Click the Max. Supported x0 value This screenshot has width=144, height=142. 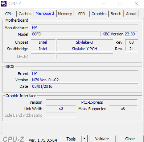point(123,108)
